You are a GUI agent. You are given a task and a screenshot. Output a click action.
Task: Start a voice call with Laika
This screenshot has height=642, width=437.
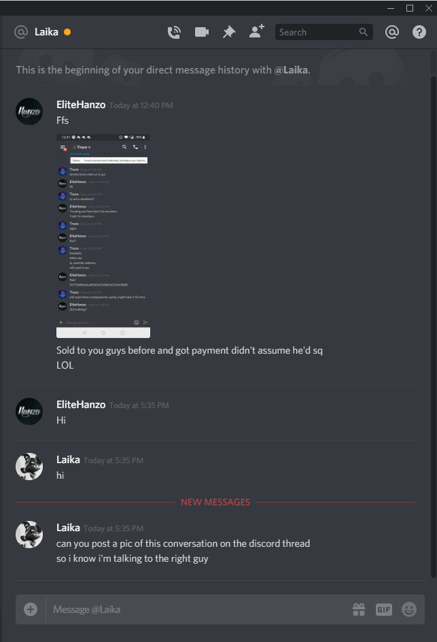174,32
